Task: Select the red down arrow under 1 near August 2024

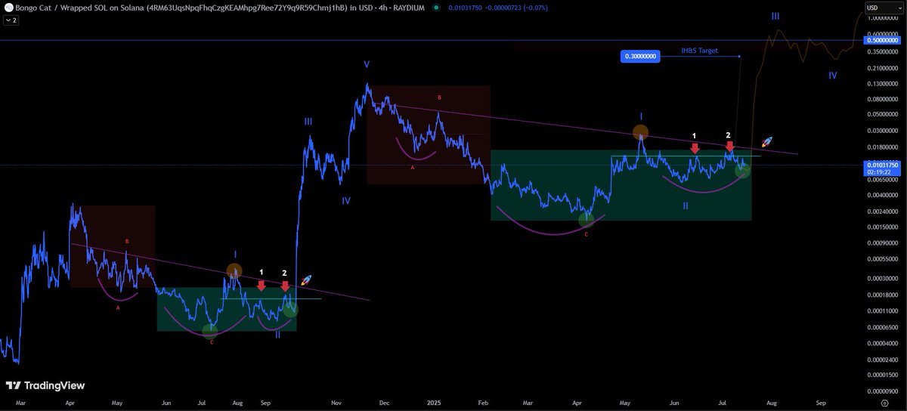Action: tap(261, 286)
